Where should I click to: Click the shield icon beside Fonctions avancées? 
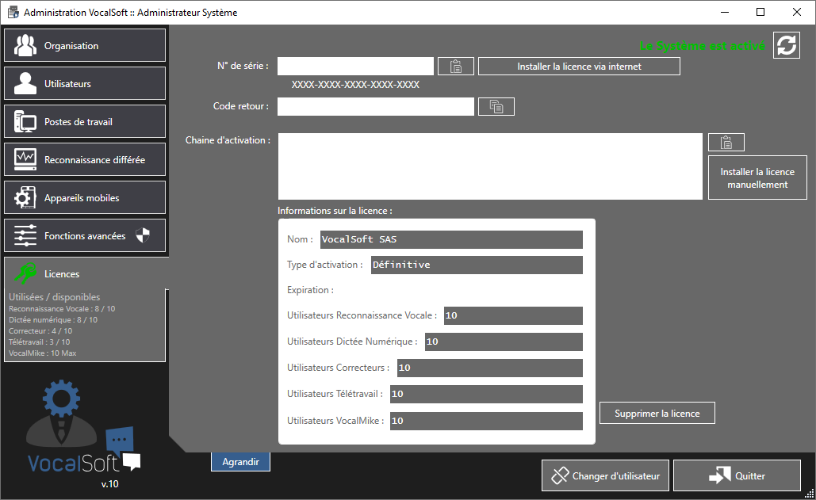[143, 235]
